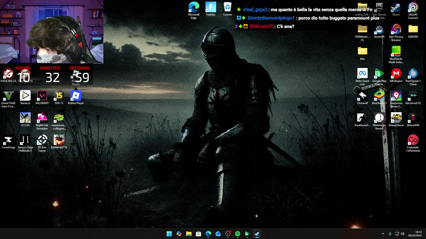The height and width of the screenshot is (239, 426).
Task: Launch SteamVR from the desktop
Action: pos(379,31)
